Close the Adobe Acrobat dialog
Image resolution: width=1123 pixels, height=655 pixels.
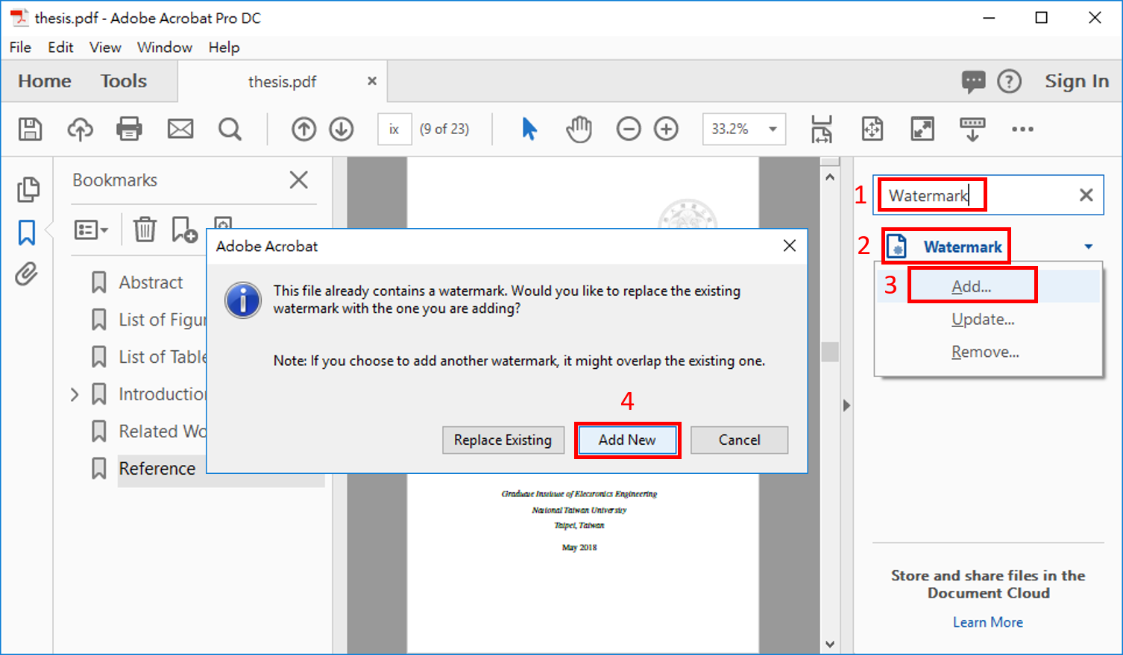click(x=790, y=246)
